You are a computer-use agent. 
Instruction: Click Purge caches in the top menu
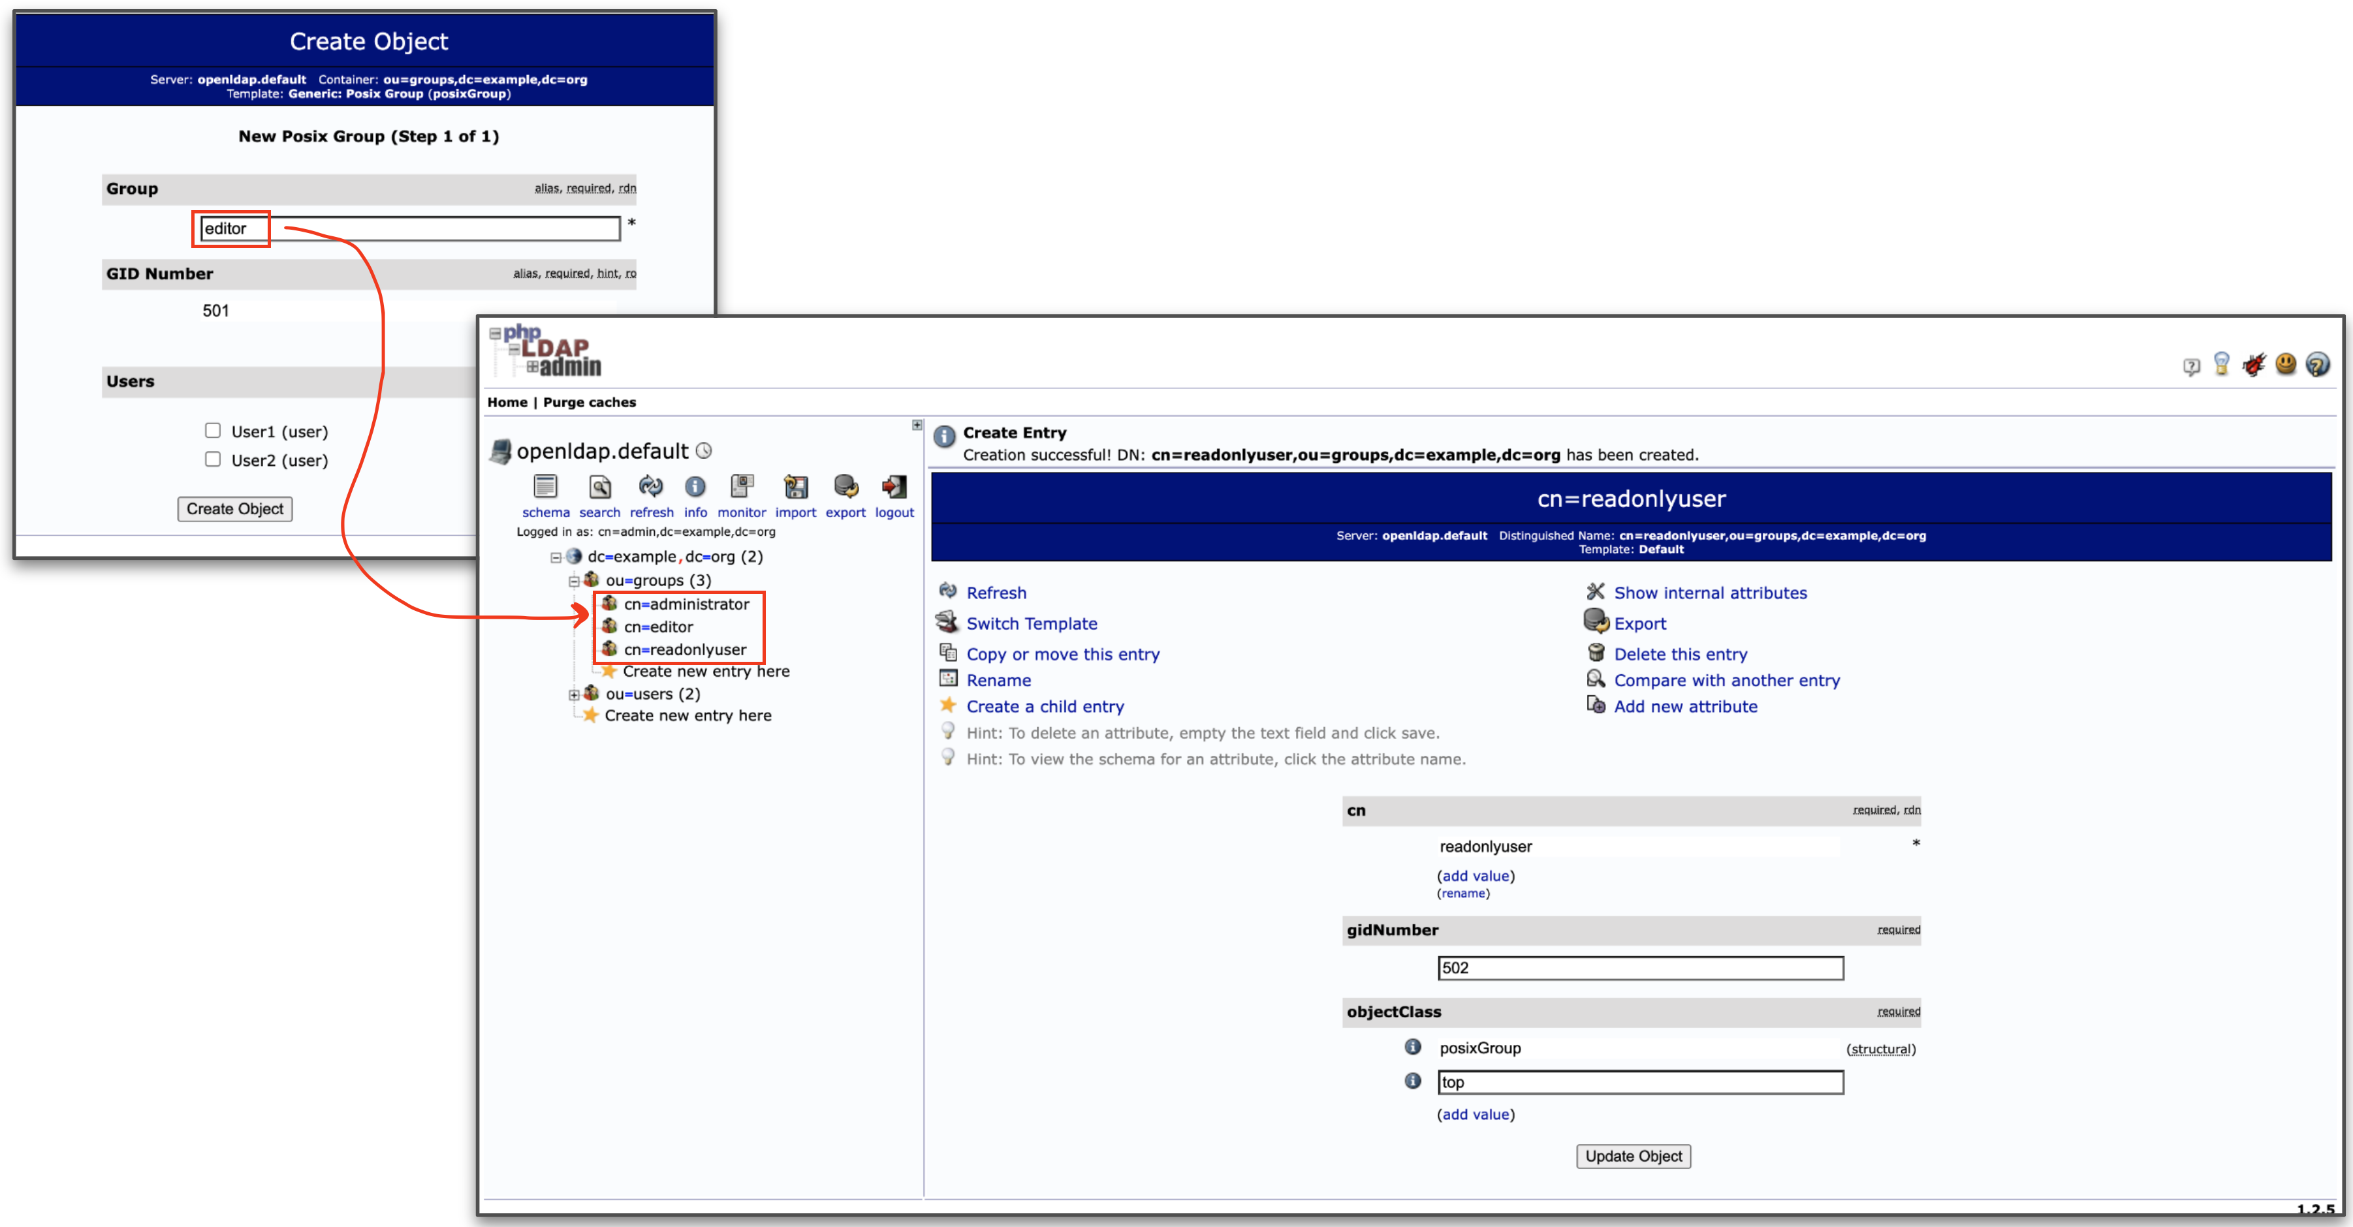[x=589, y=401]
